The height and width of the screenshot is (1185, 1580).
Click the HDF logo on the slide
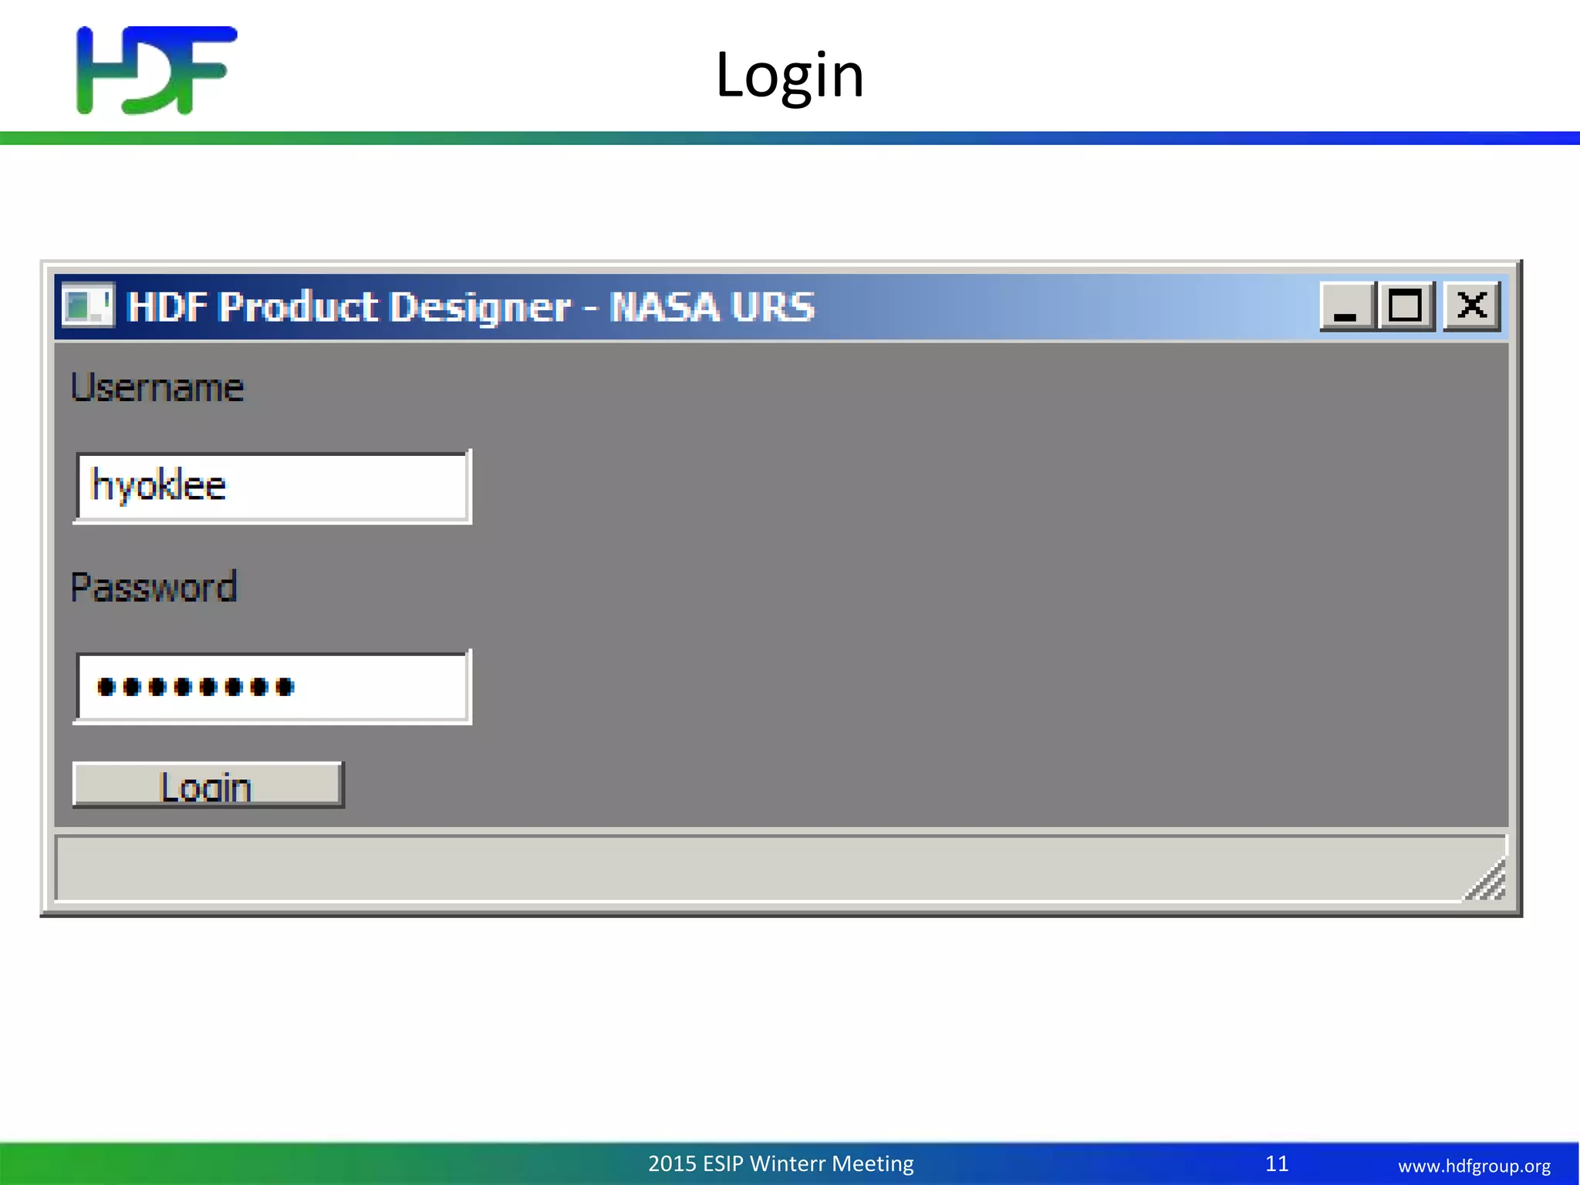(x=157, y=70)
